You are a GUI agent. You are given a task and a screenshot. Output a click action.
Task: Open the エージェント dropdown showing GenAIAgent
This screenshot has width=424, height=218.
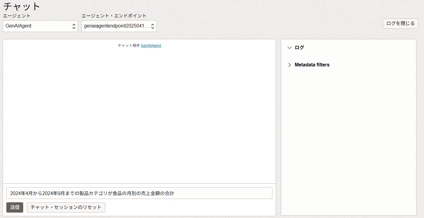(40, 26)
